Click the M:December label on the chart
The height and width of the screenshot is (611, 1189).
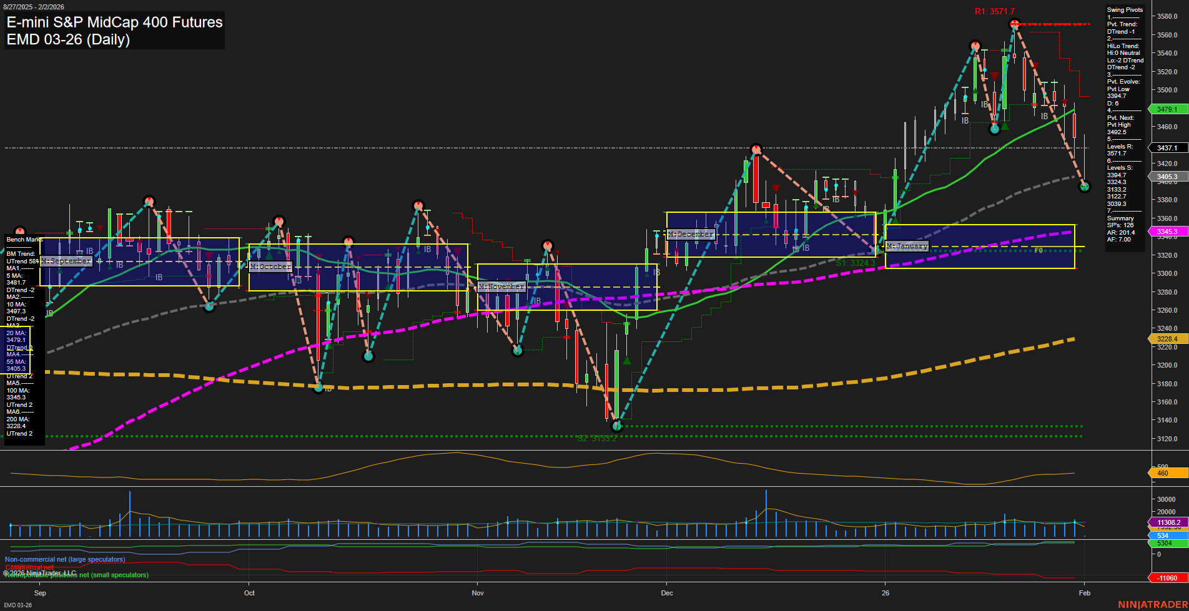(691, 234)
